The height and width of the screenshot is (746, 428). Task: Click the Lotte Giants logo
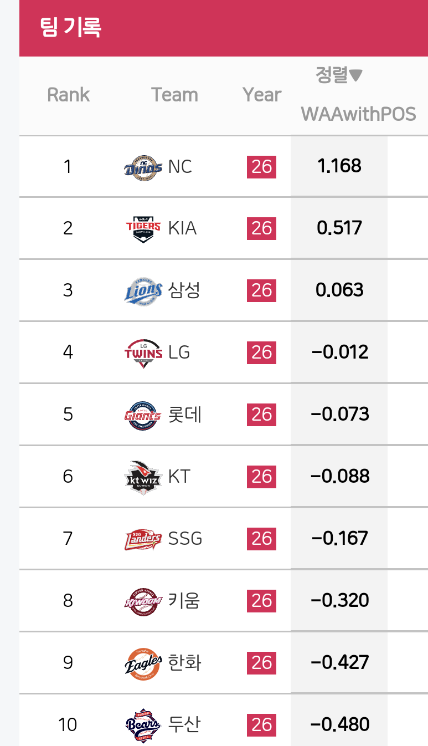(x=143, y=414)
